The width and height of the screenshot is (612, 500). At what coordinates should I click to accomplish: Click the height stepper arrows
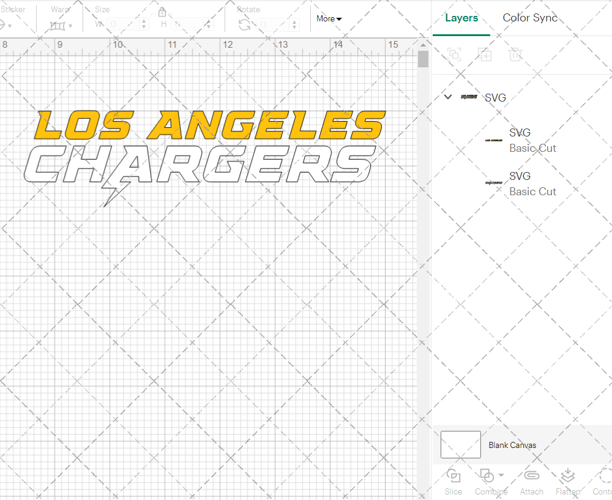(x=209, y=24)
